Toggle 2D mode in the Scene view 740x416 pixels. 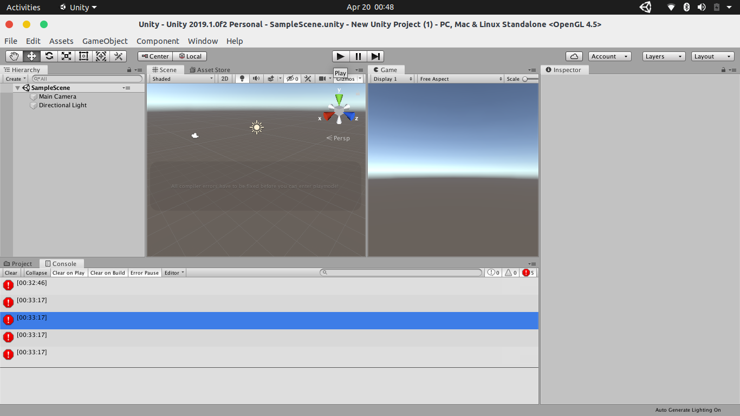pyautogui.click(x=225, y=79)
